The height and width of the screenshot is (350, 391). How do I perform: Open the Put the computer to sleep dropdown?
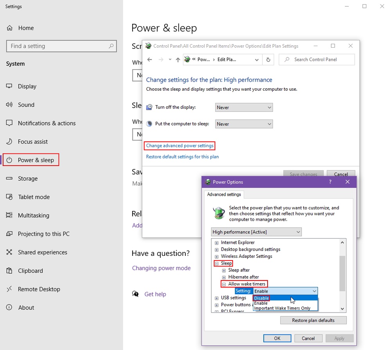(244, 124)
